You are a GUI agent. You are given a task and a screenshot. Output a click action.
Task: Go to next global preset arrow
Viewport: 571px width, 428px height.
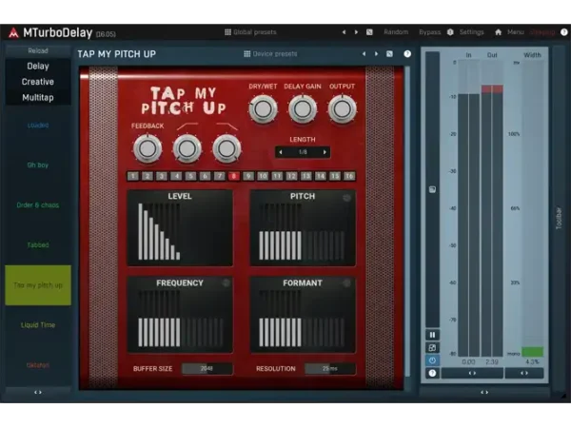coord(356,32)
